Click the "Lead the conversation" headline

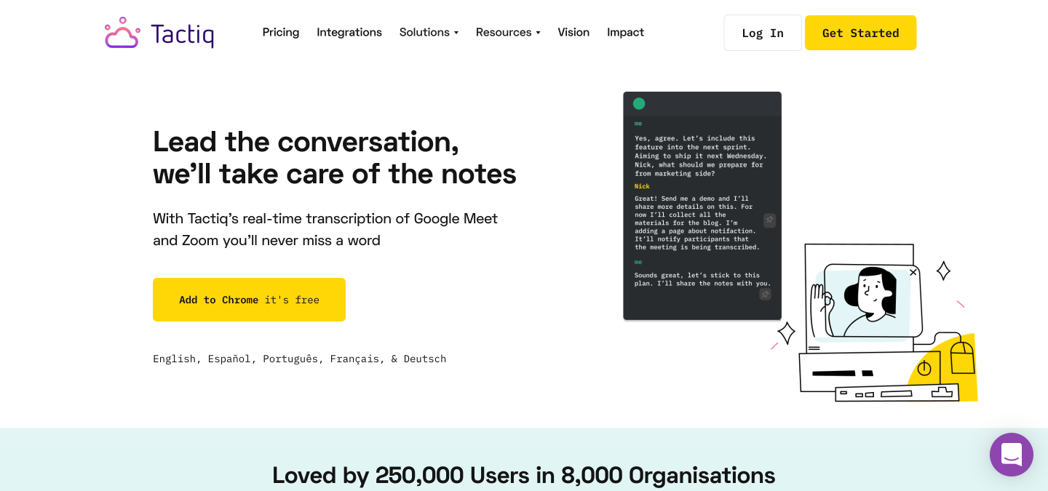click(335, 157)
